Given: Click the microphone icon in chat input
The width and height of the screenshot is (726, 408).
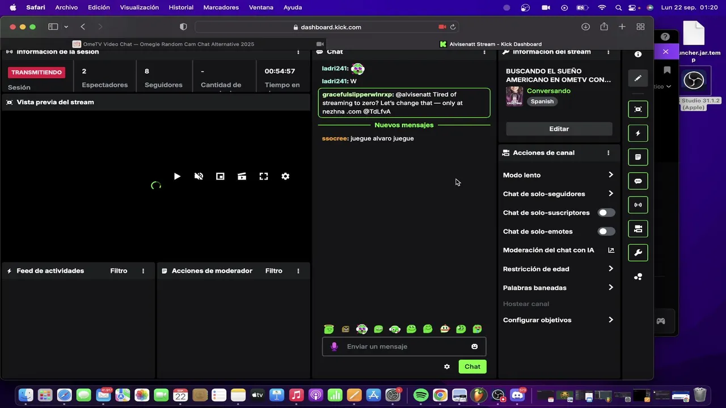Looking at the screenshot, I should point(334,346).
